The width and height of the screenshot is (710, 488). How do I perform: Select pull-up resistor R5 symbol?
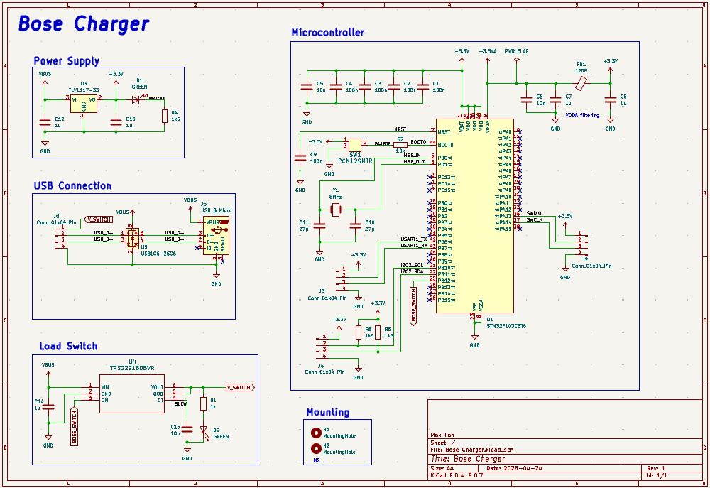378,332
